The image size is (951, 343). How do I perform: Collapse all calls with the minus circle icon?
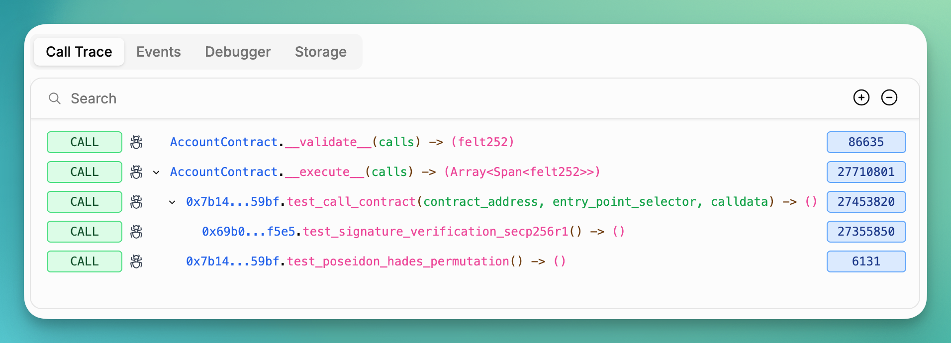(x=889, y=97)
